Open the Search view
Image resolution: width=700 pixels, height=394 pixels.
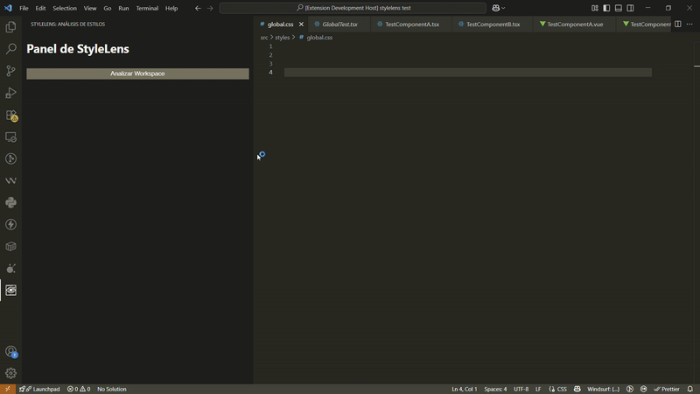[x=10, y=49]
